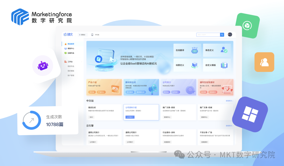This screenshot has height=166, width=284.
Task: Select 精选推荐 in the left sidebar
Action: (71, 44)
